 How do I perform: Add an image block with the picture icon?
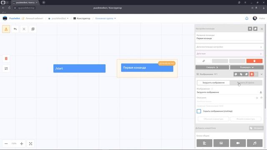221,143
